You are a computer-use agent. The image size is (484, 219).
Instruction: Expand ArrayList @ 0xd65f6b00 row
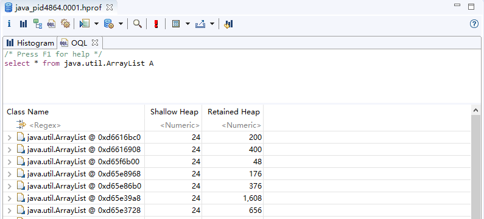(x=10, y=162)
